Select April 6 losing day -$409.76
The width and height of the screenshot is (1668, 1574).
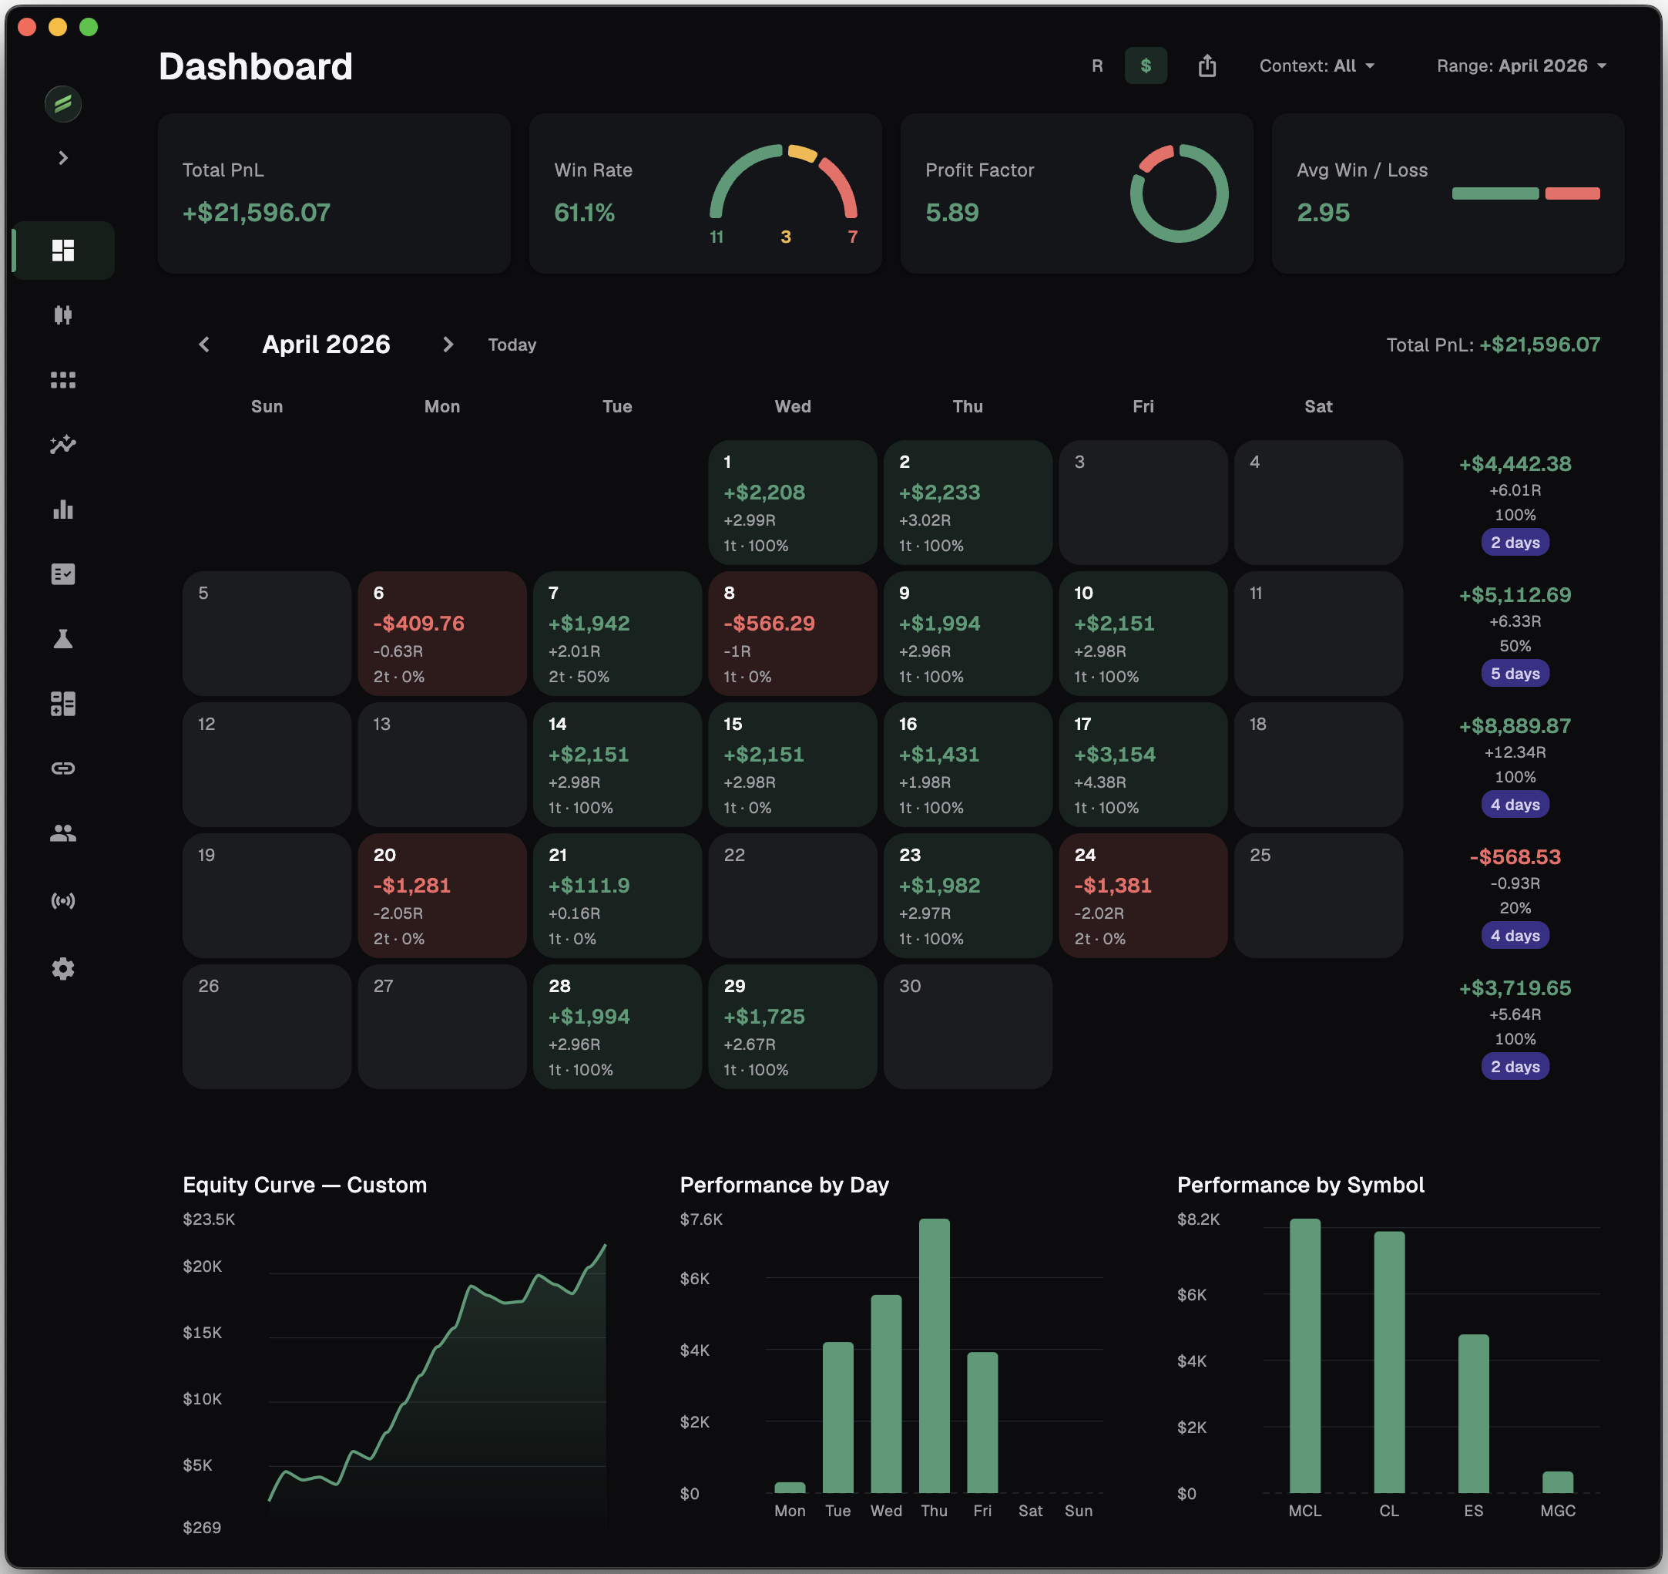click(x=442, y=633)
